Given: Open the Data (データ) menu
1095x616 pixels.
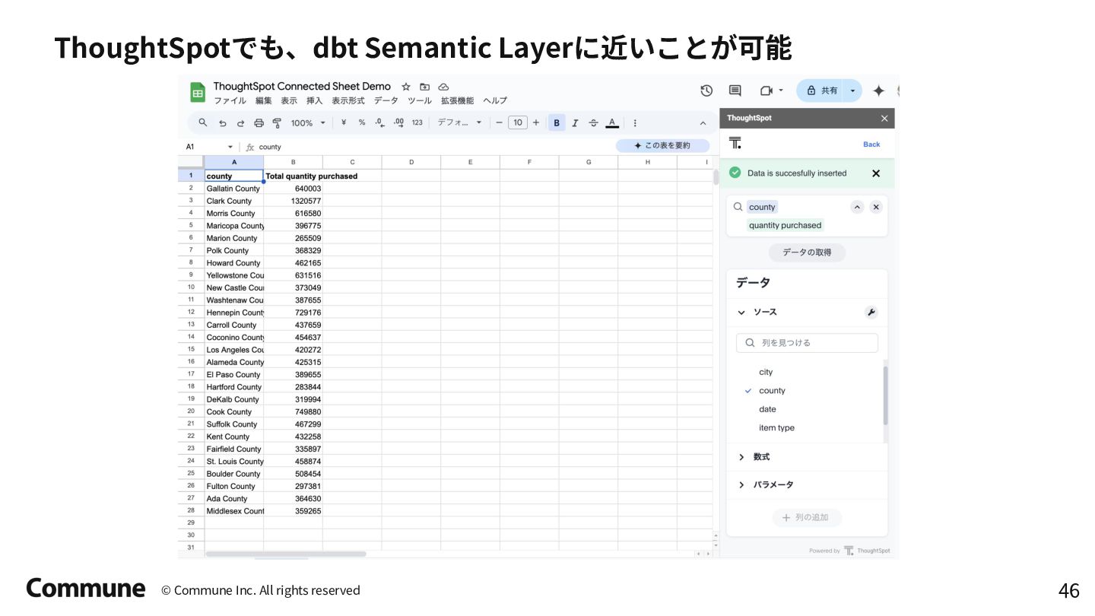Looking at the screenshot, I should (x=386, y=100).
